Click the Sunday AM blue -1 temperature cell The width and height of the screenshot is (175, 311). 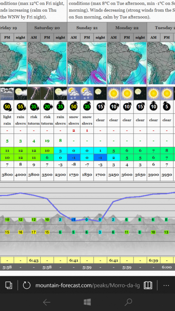click(x=74, y=157)
